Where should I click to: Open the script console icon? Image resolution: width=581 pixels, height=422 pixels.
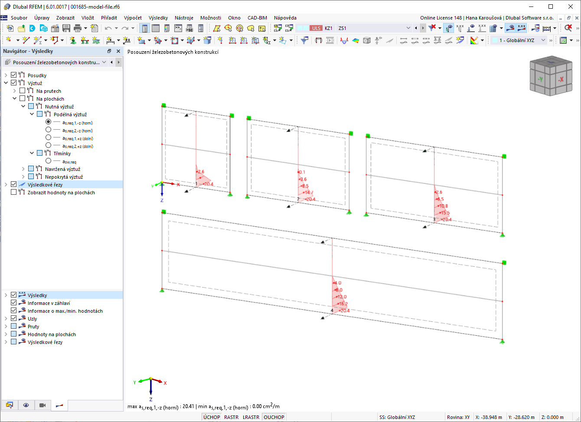coord(178,28)
